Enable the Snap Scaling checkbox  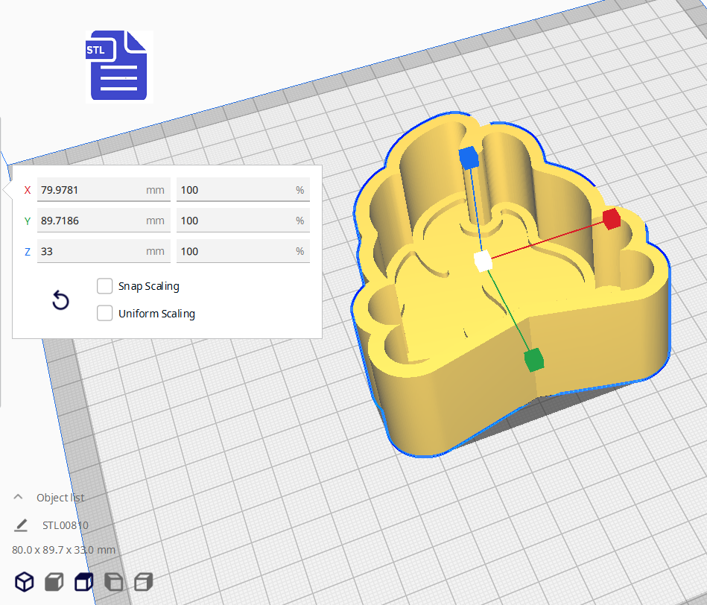pos(105,286)
